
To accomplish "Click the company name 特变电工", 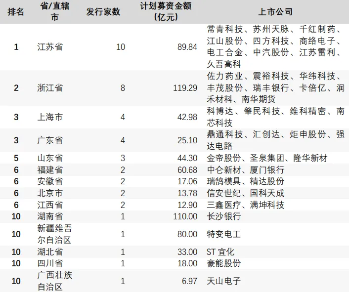I will (x=224, y=234).
